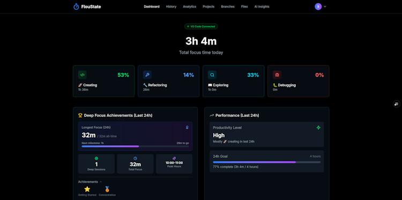Open the Dashboard nav tab

coord(152,6)
